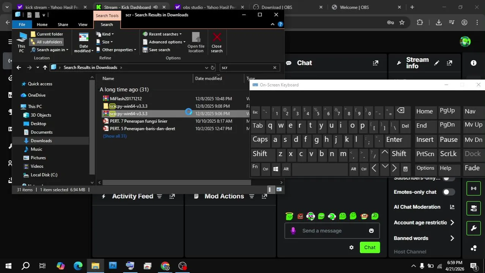The height and width of the screenshot is (273, 485).
Task: Refresh the Search Results address bar
Action: [213, 67]
